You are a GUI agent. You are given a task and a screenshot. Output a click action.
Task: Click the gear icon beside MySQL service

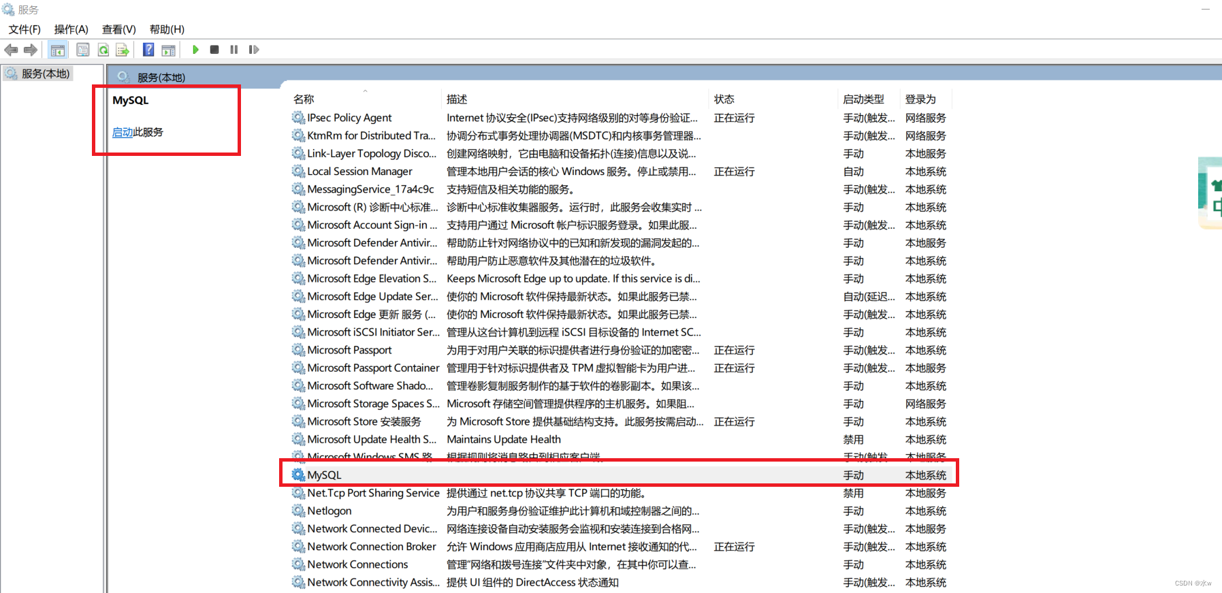(x=298, y=475)
